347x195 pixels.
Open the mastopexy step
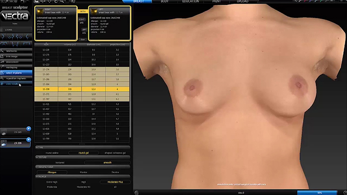pyautogui.click(x=16, y=68)
